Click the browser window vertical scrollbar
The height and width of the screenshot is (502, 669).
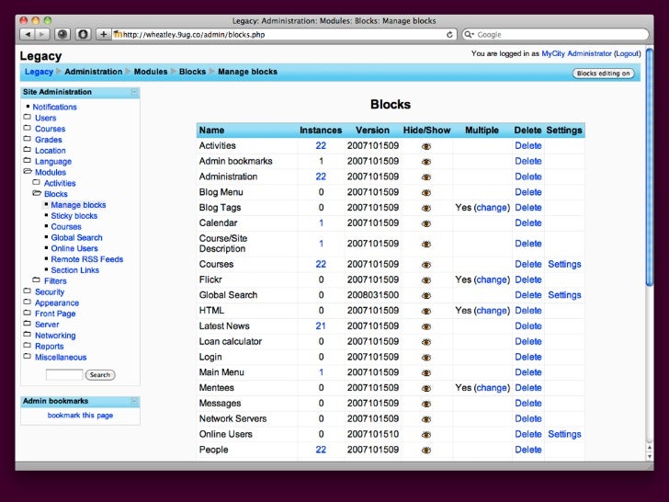(x=650, y=184)
